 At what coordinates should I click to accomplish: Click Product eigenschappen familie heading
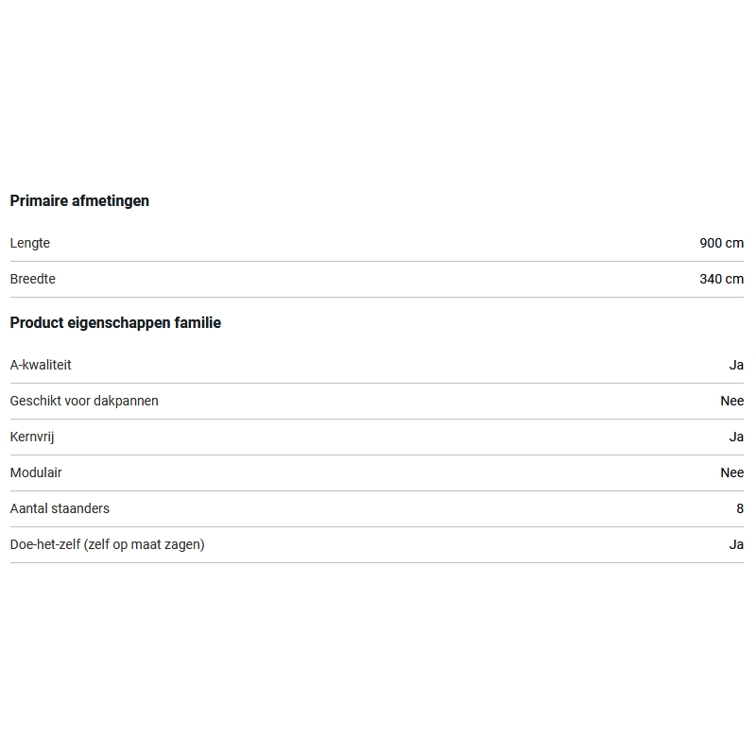coord(115,322)
